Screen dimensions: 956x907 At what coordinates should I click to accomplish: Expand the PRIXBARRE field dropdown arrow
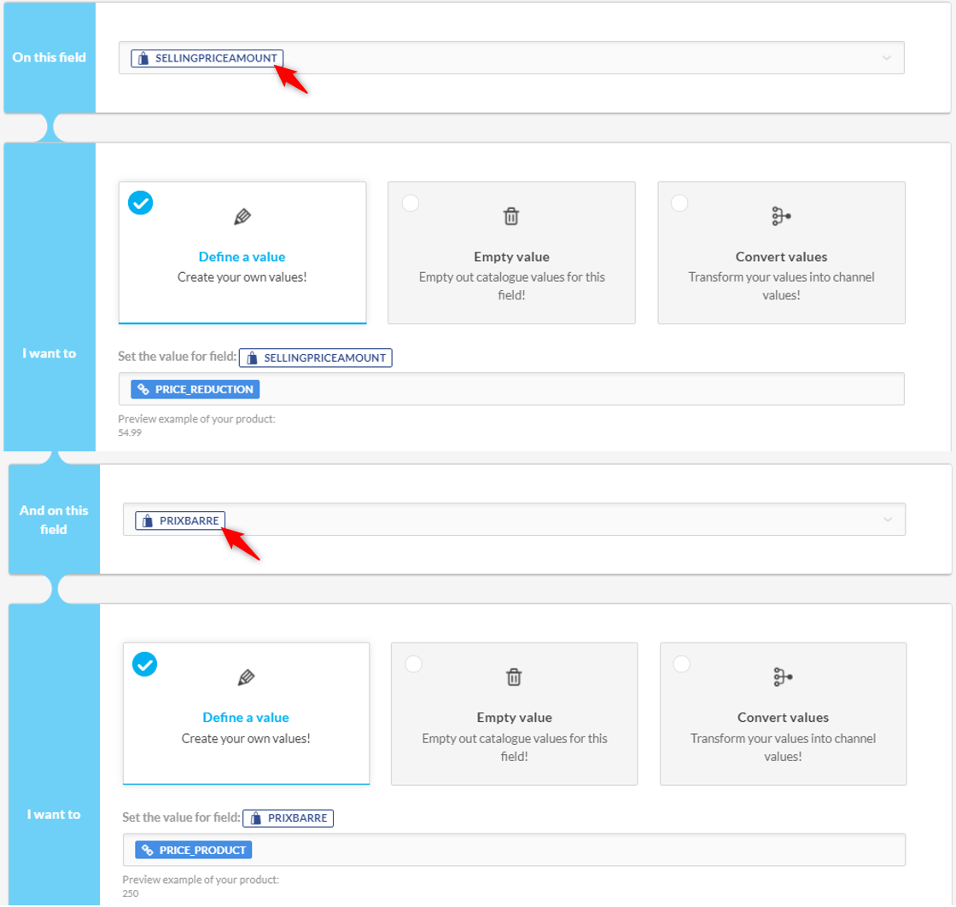point(888,520)
